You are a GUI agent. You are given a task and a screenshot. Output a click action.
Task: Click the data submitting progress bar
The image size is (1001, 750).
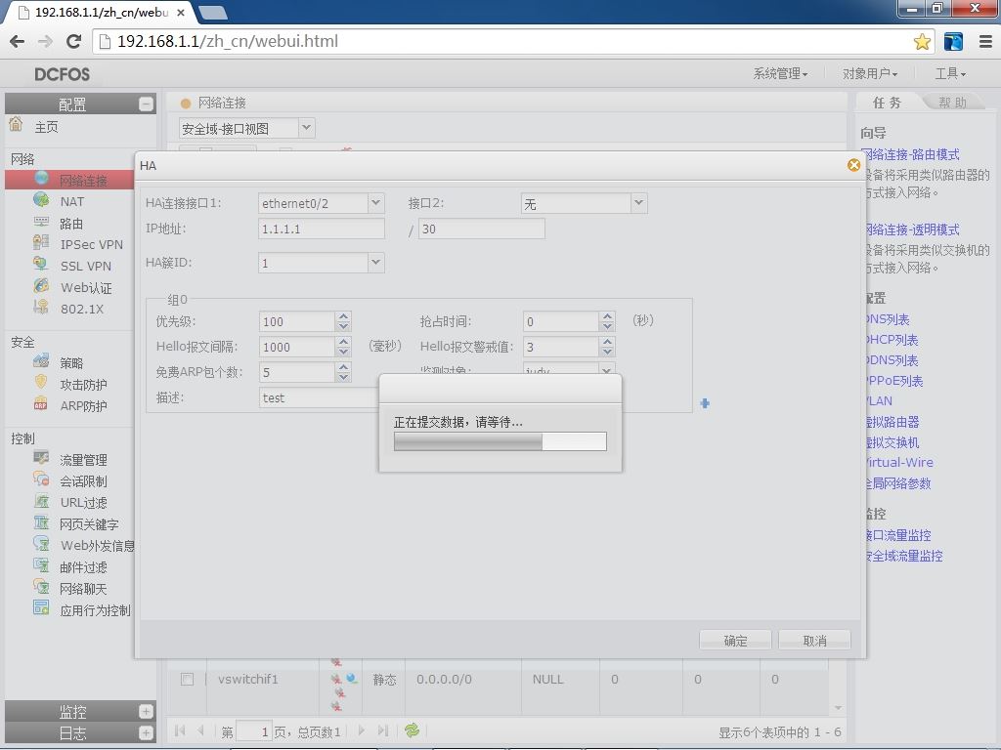pyautogui.click(x=500, y=441)
